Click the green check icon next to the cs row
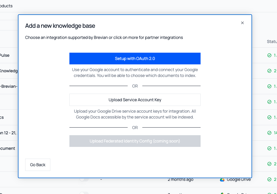 [269, 117]
